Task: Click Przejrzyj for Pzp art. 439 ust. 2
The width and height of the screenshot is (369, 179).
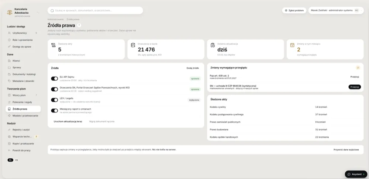Action: pyautogui.click(x=355, y=77)
